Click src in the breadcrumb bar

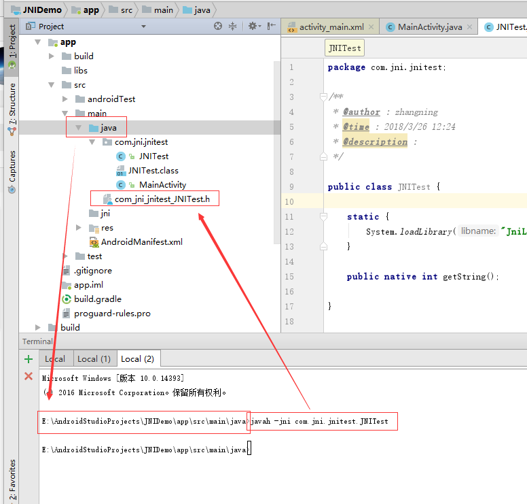point(121,10)
